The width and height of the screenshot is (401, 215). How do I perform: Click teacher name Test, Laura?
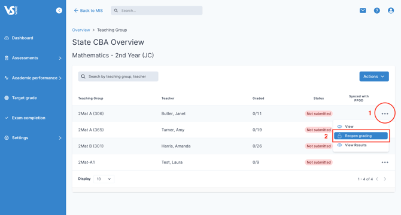(x=172, y=162)
